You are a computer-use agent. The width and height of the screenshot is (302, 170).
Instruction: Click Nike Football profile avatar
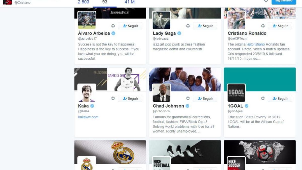162,163
